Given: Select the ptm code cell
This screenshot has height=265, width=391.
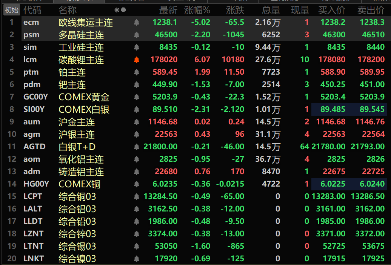Looking at the screenshot, I should click(31, 72).
